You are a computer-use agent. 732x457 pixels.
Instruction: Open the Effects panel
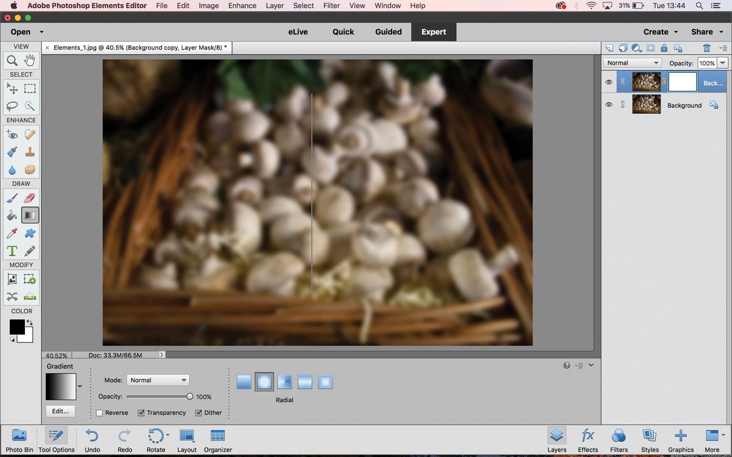pos(588,441)
